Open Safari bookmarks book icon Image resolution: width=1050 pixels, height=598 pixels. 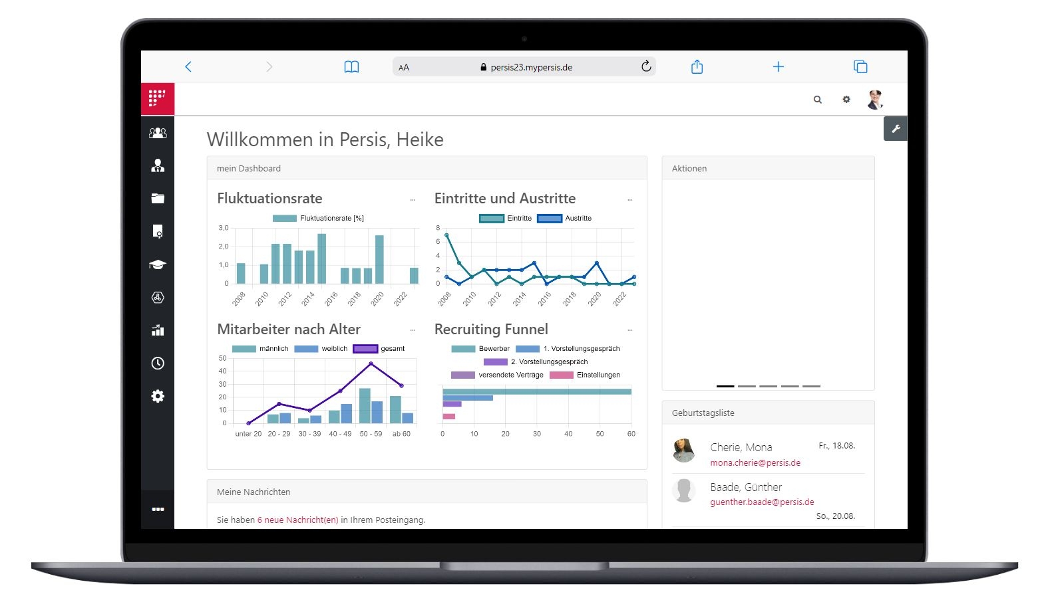click(x=351, y=66)
